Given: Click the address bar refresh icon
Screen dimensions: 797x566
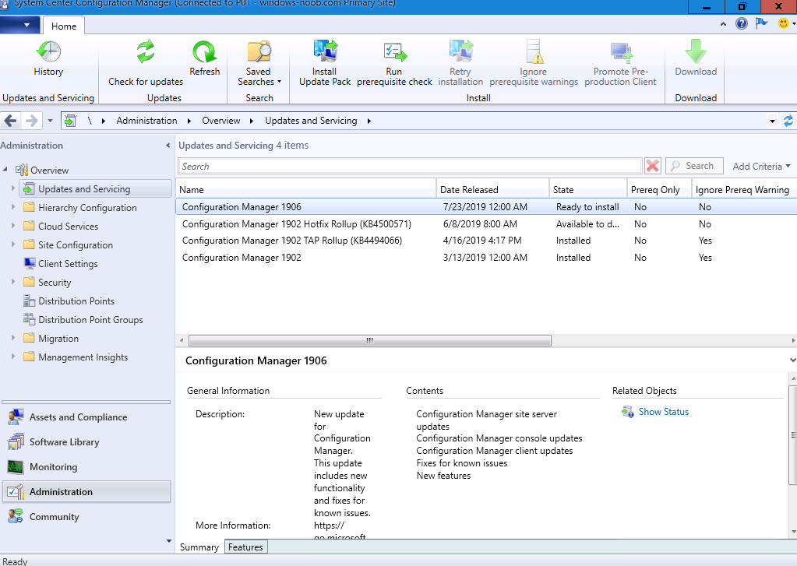Looking at the screenshot, I should [x=788, y=121].
